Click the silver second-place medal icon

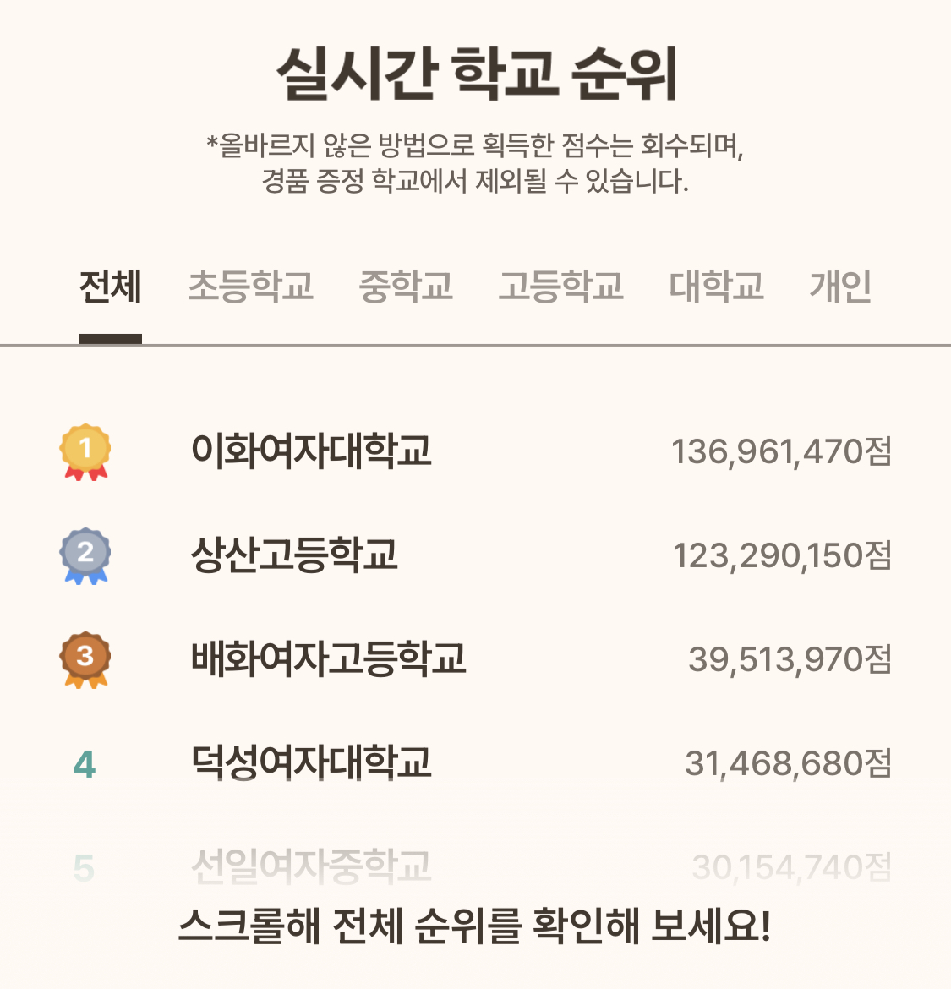(85, 555)
